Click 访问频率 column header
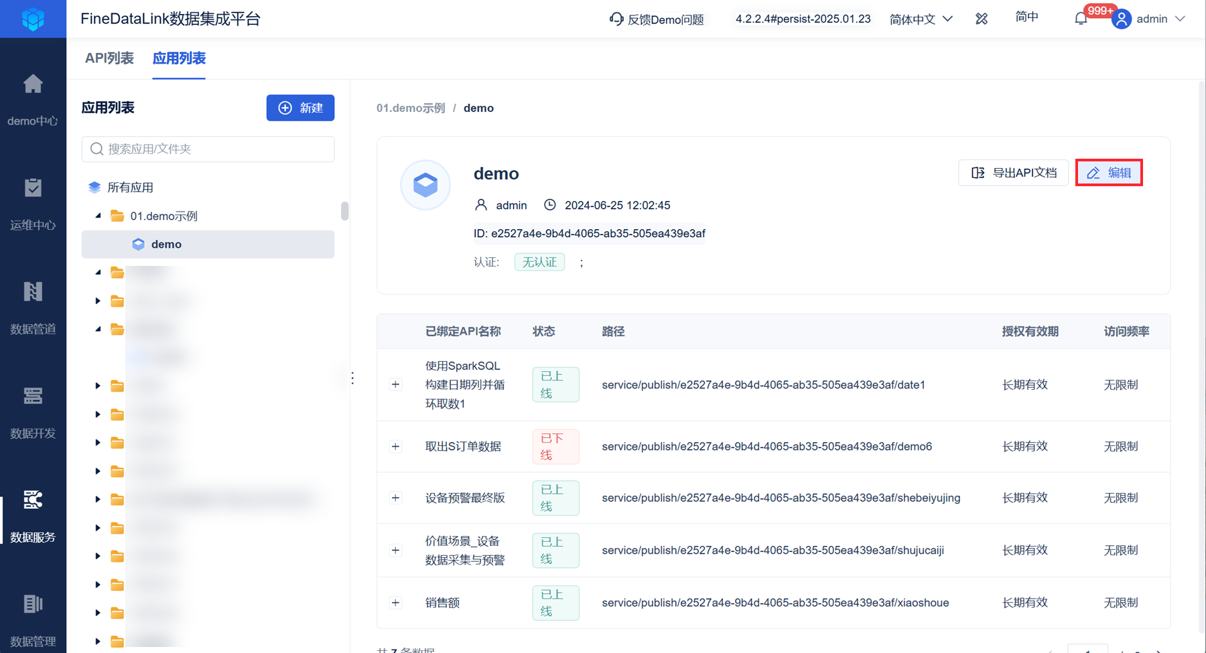 (x=1126, y=332)
